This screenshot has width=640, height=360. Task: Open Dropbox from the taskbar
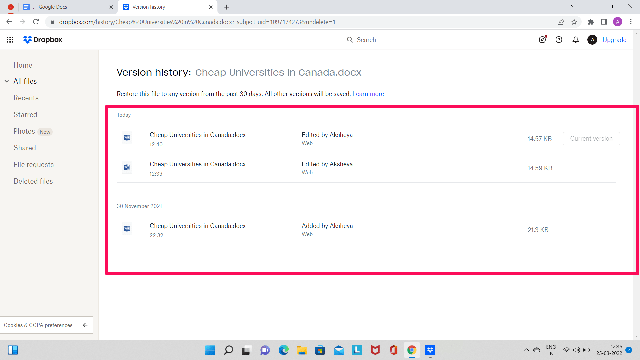(x=430, y=350)
